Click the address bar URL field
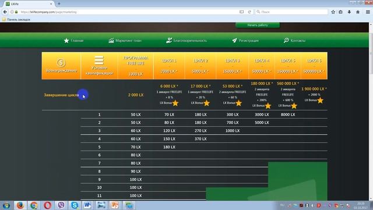373x210 pixels. (x=128, y=12)
